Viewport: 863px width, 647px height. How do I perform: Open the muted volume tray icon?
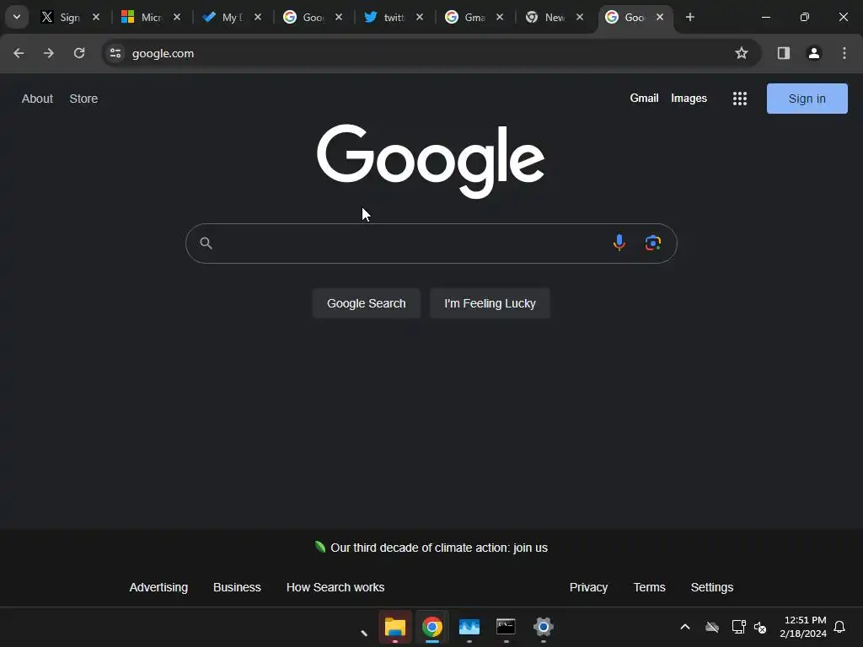point(761,627)
